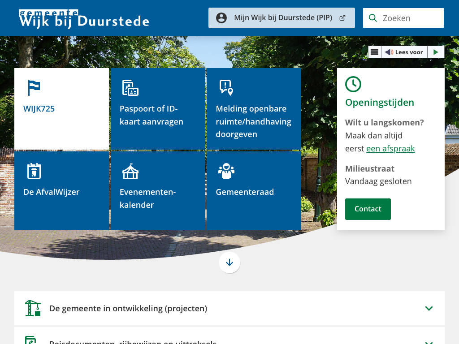Click the construction crane projects icon

33,308
